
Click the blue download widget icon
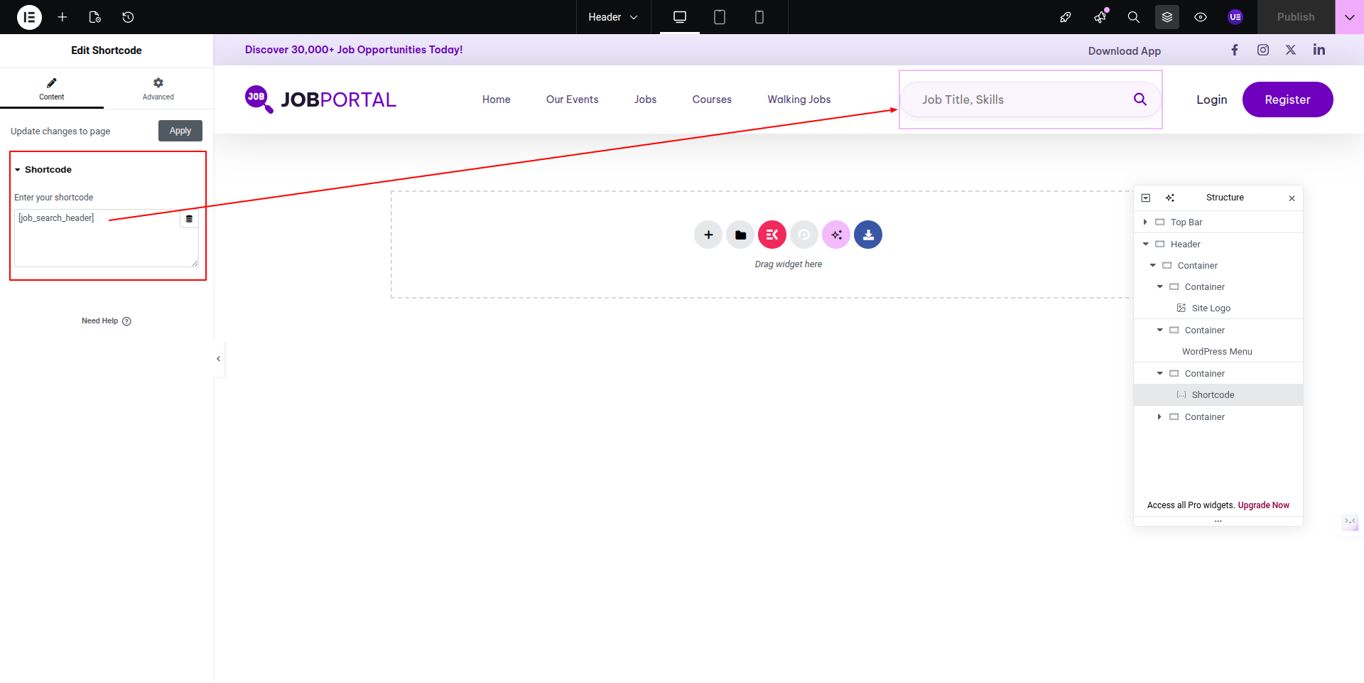click(x=868, y=235)
